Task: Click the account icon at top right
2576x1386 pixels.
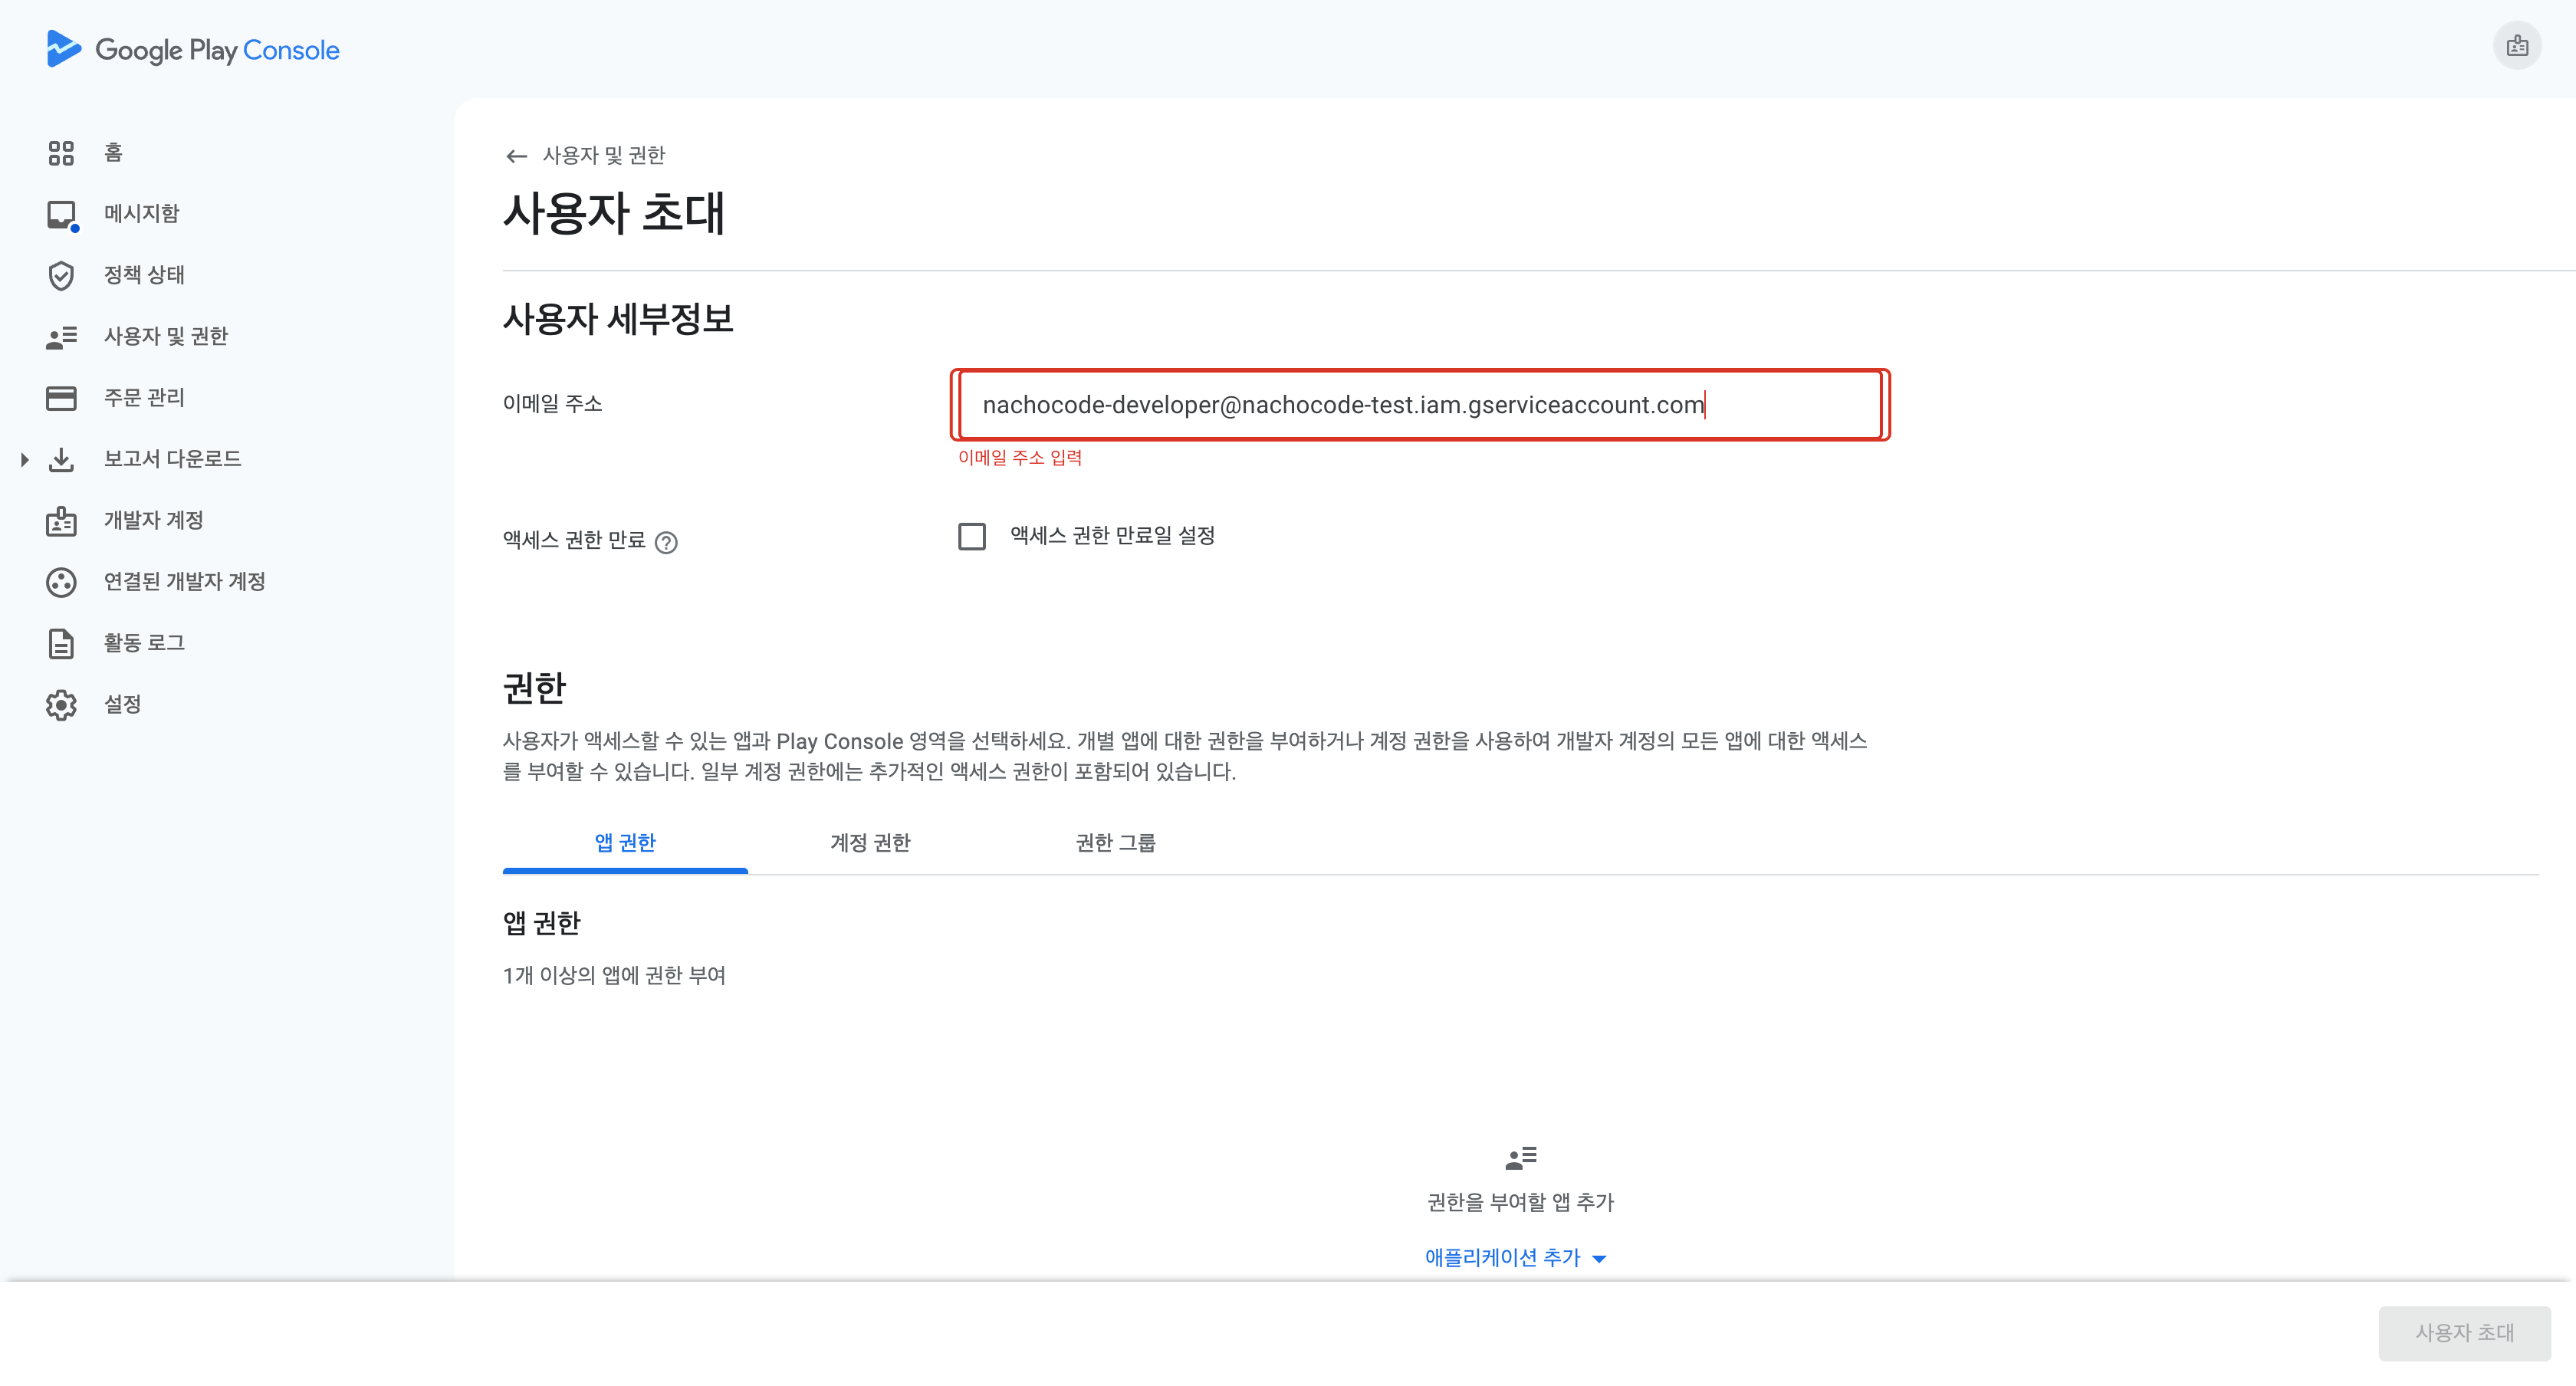Action: point(2516,46)
